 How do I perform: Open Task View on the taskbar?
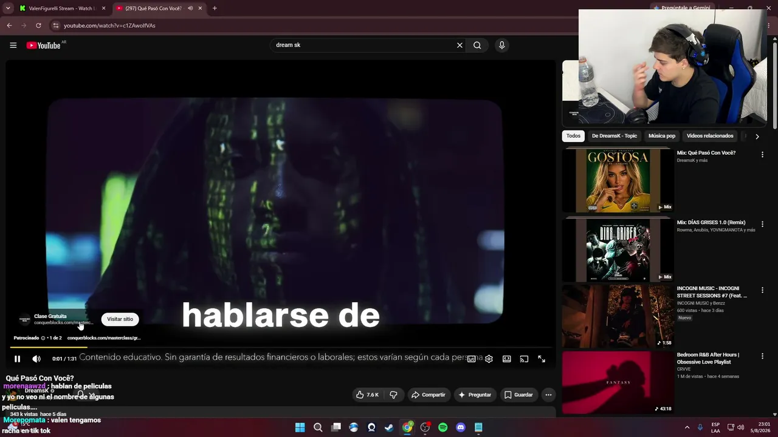coord(336,427)
